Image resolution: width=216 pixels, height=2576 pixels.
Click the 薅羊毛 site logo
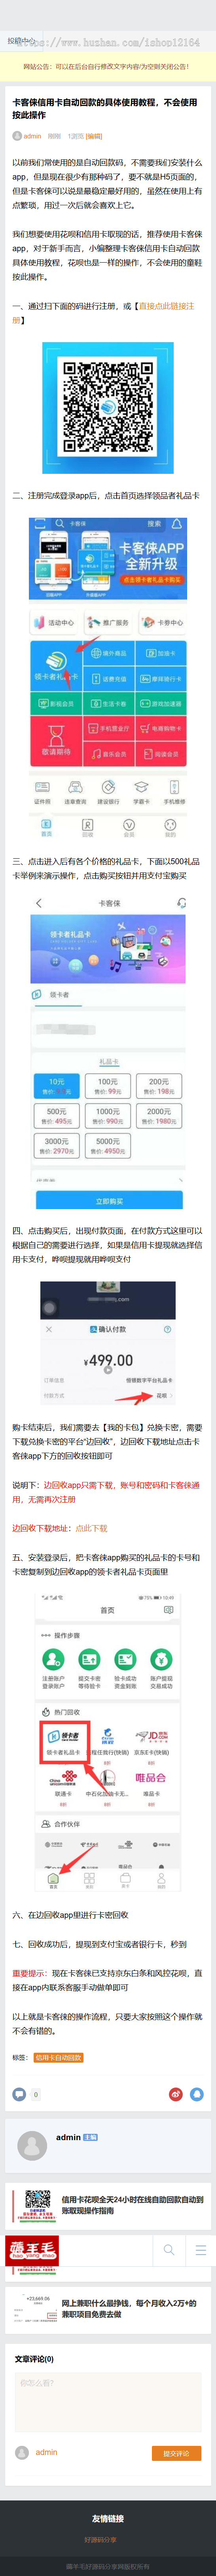click(x=33, y=2250)
